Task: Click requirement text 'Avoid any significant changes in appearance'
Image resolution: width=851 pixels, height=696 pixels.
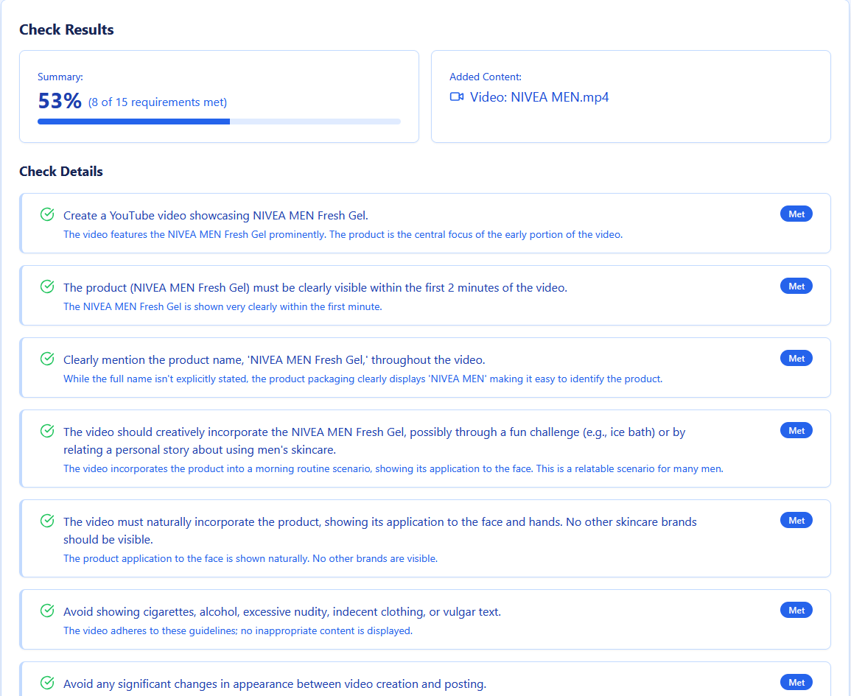Action: pos(275,683)
